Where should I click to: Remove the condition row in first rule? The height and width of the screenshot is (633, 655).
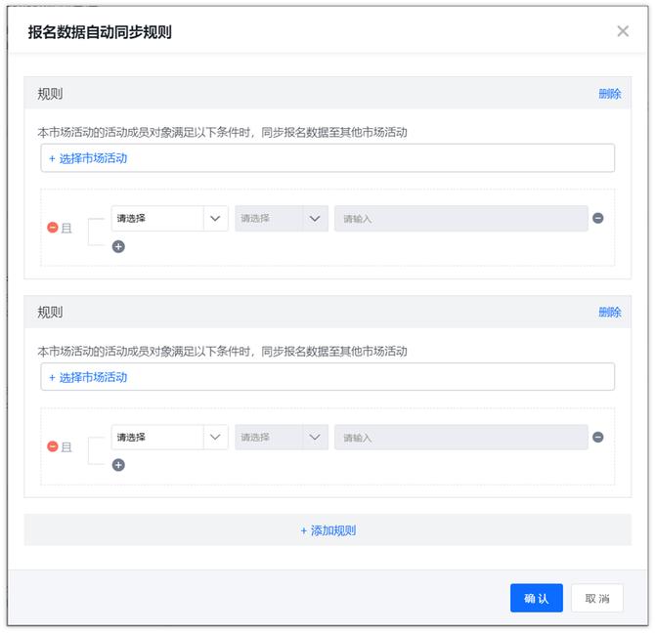pos(598,218)
